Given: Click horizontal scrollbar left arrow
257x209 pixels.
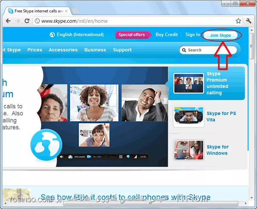Looking at the screenshot, I should pos(5,203).
